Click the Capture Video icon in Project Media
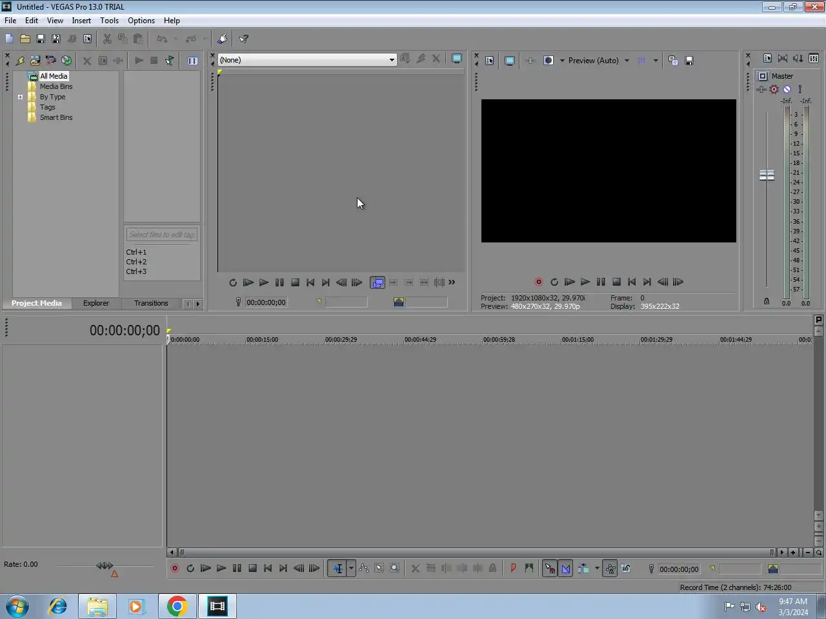 point(51,61)
